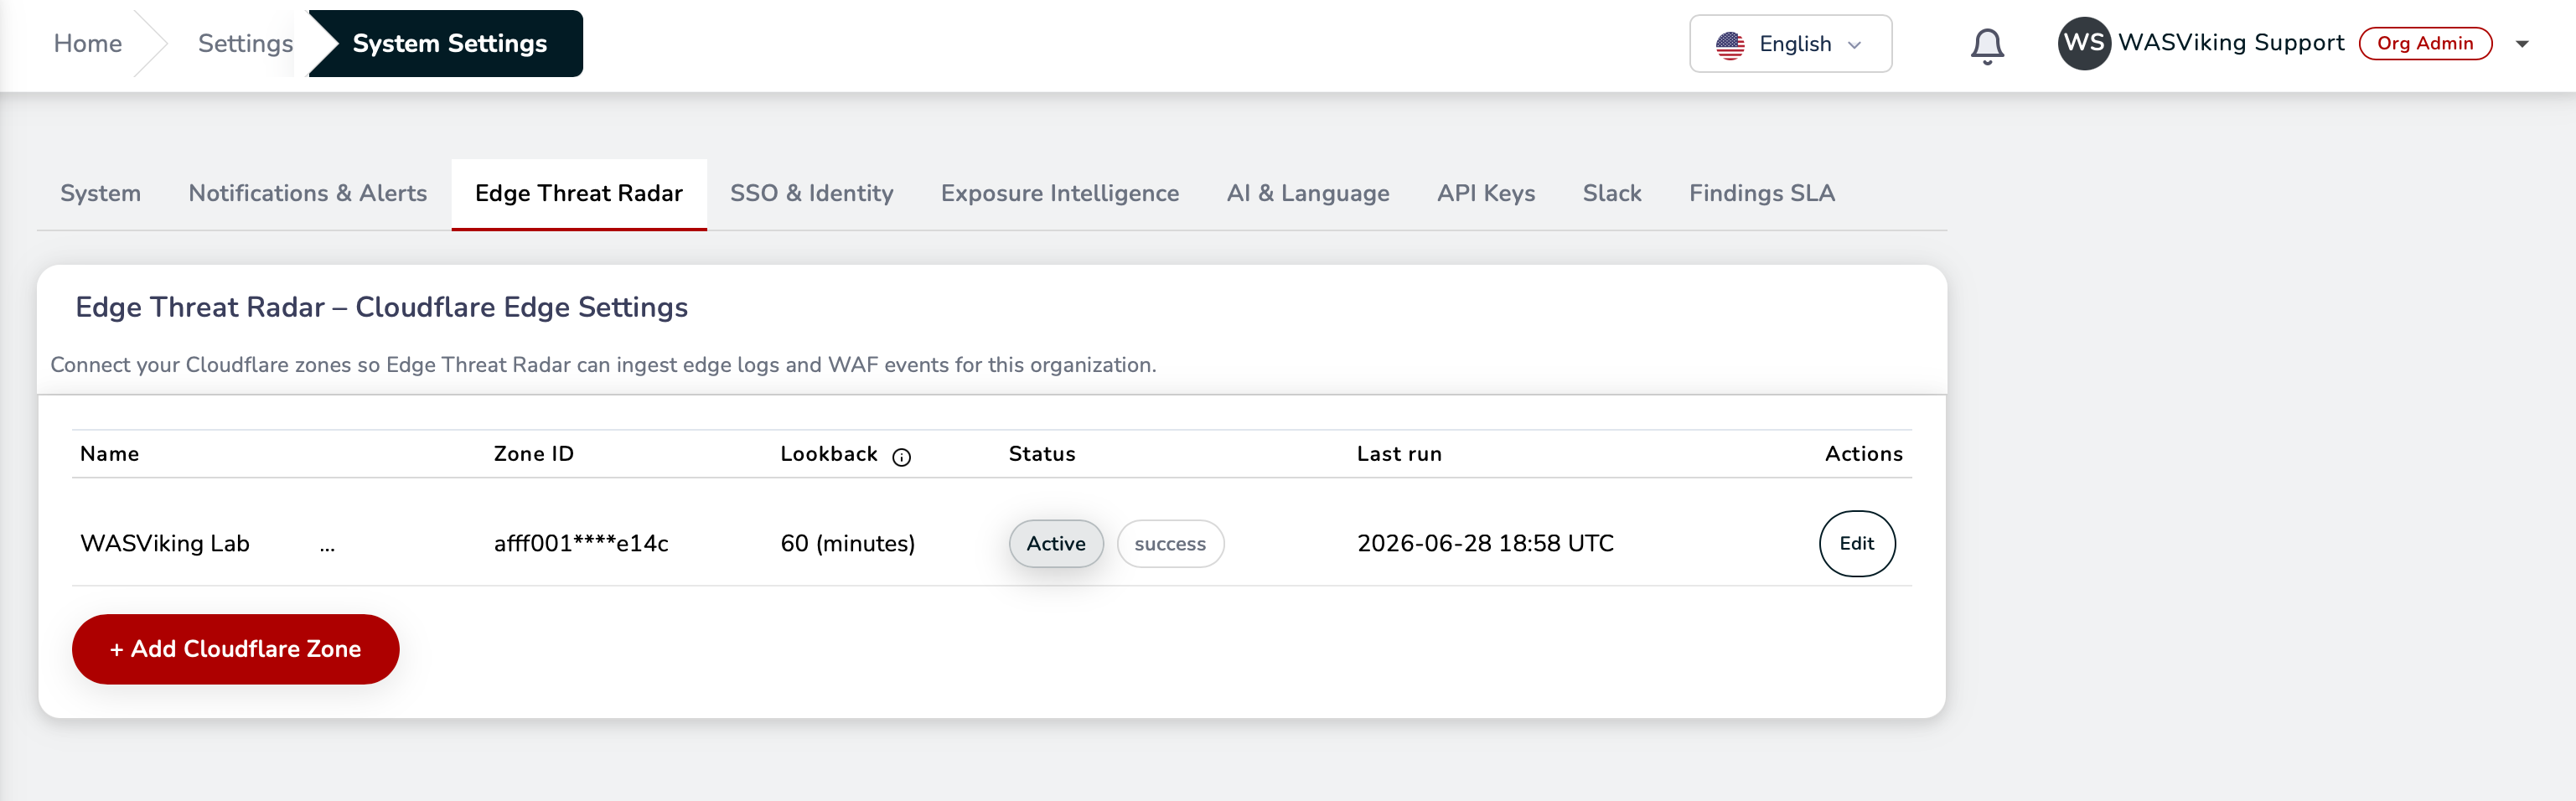2576x801 pixels.
Task: Click the Lookback column header
Action: (828, 454)
